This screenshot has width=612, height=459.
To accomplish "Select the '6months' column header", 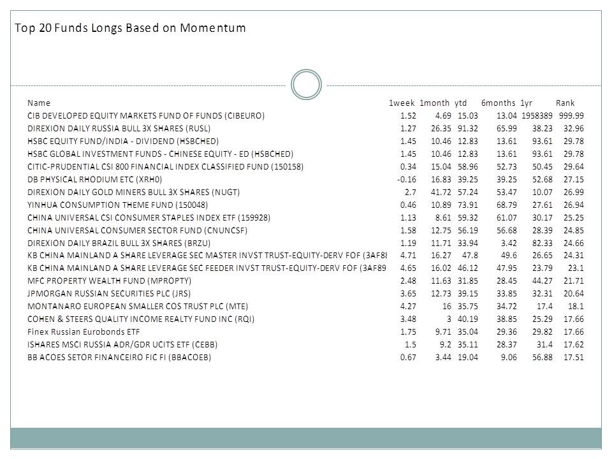I will point(498,103).
